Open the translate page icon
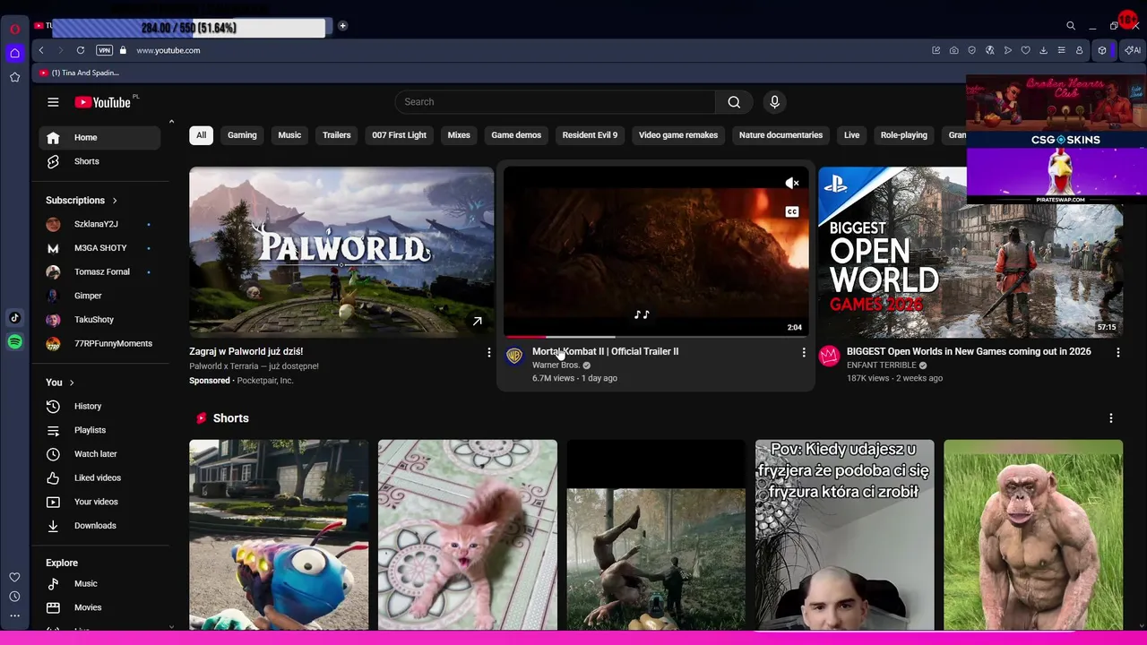1147x645 pixels. coord(989,50)
